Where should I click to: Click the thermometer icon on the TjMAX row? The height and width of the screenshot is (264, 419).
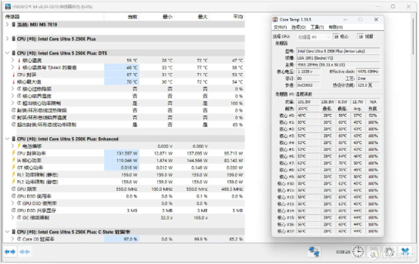pyautogui.click(x=19, y=67)
